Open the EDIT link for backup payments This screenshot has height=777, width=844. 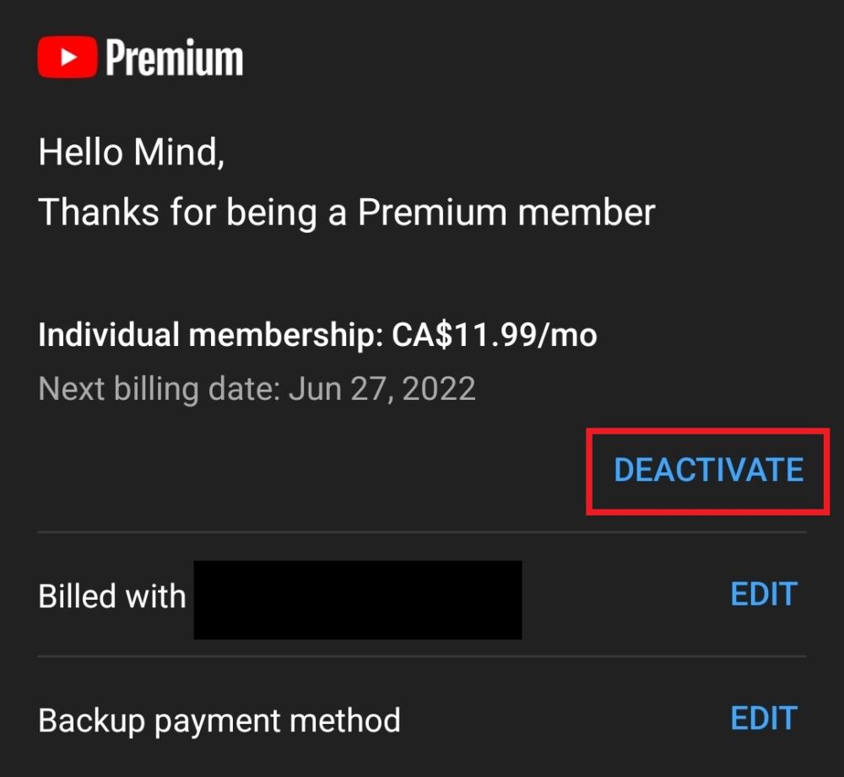click(x=761, y=720)
